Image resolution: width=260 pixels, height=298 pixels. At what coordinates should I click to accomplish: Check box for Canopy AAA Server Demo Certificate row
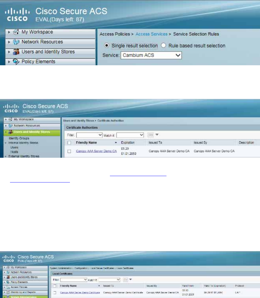coord(55,293)
